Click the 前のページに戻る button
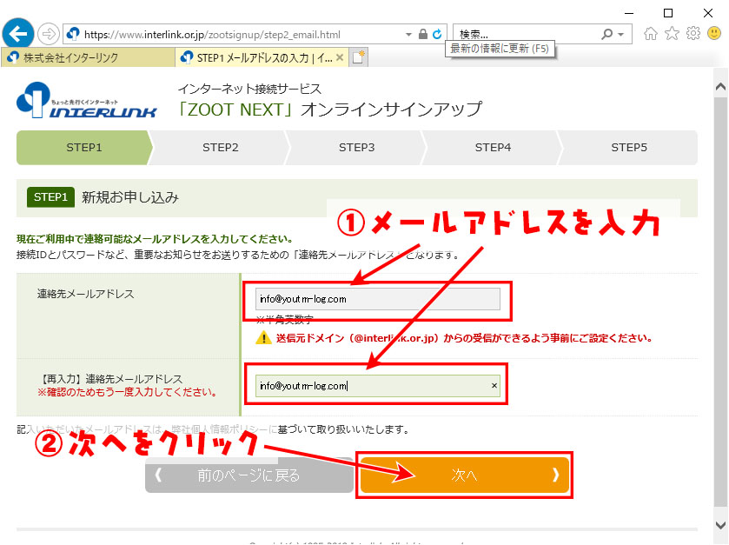This screenshot has width=729, height=545. 249,475
